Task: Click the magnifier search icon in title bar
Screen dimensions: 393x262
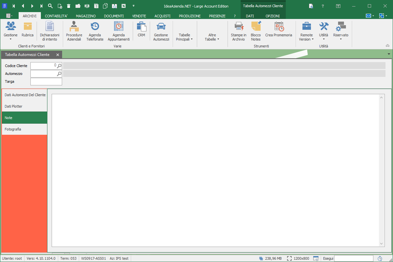Action: pyautogui.click(x=50, y=6)
